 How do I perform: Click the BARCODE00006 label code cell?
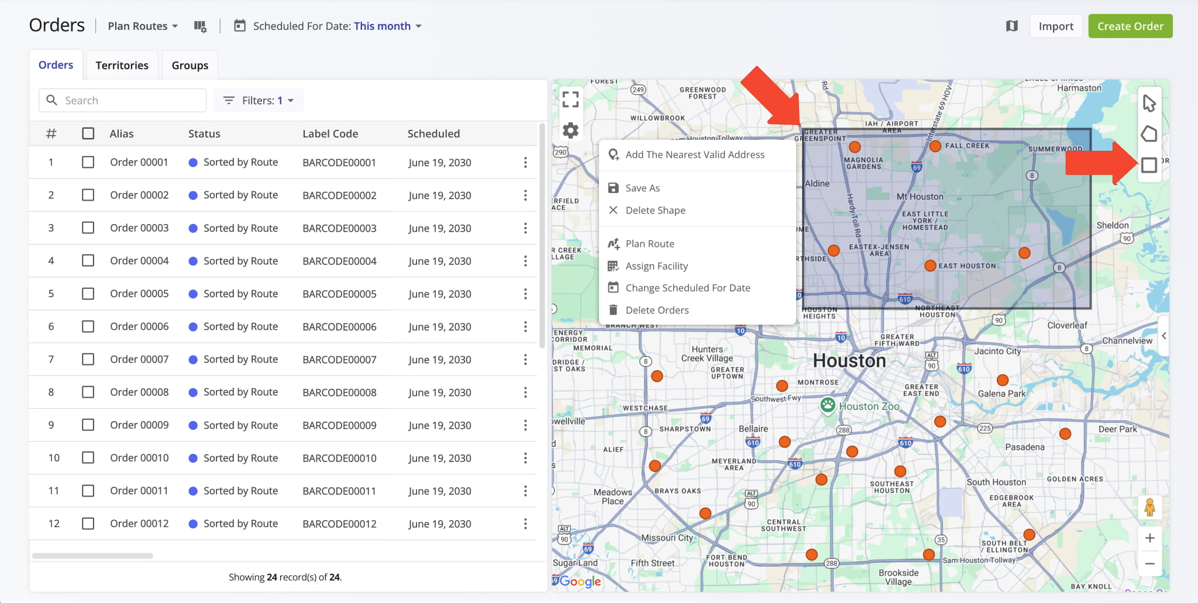pos(339,326)
